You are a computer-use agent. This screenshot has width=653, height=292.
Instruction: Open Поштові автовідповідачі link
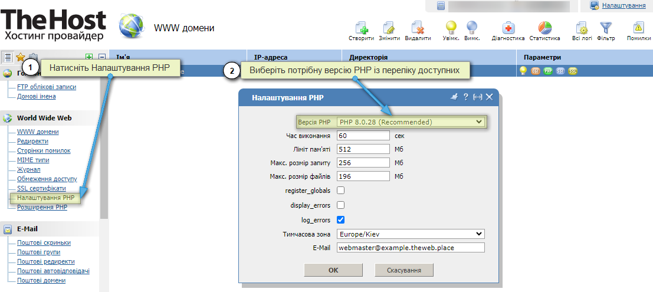53,271
